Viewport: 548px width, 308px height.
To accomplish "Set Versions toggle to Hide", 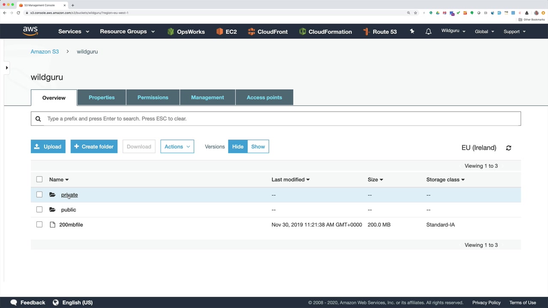I will click(238, 147).
